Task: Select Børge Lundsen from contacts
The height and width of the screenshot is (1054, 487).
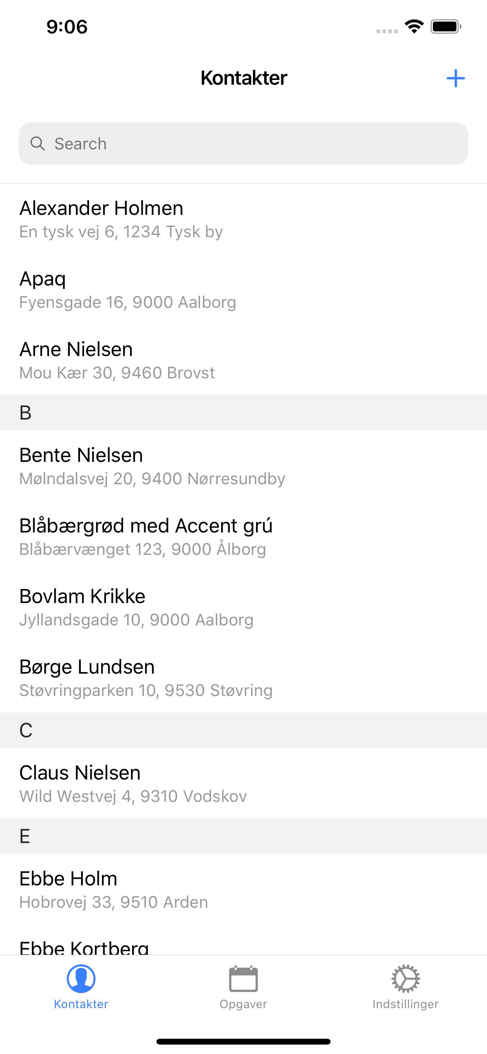Action: click(x=243, y=678)
